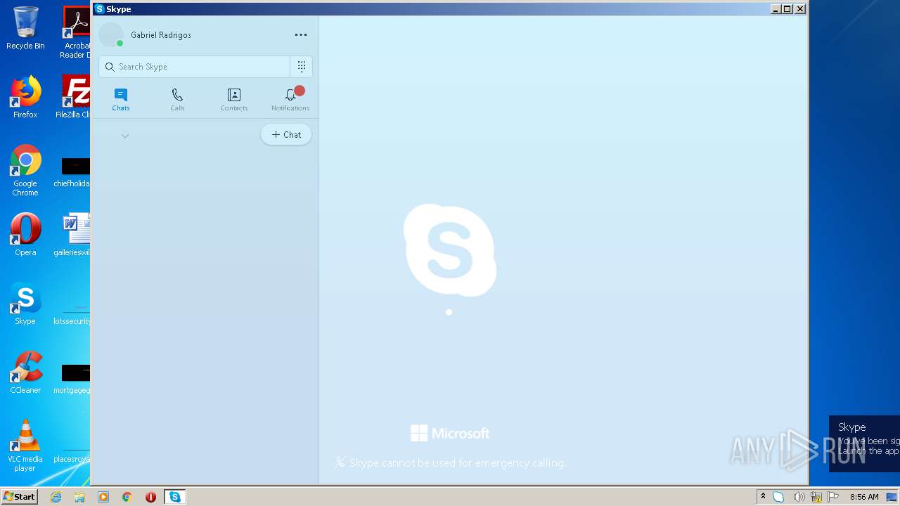Open Recycle Bin on desktop

point(25,29)
